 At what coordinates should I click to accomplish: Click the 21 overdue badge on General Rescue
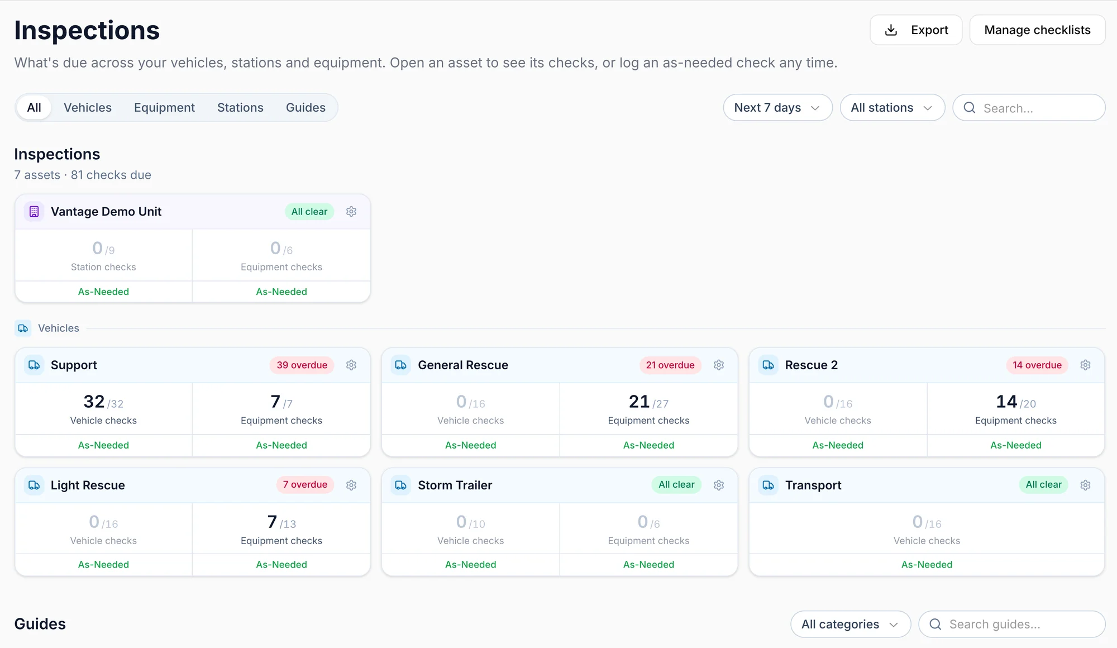670,365
